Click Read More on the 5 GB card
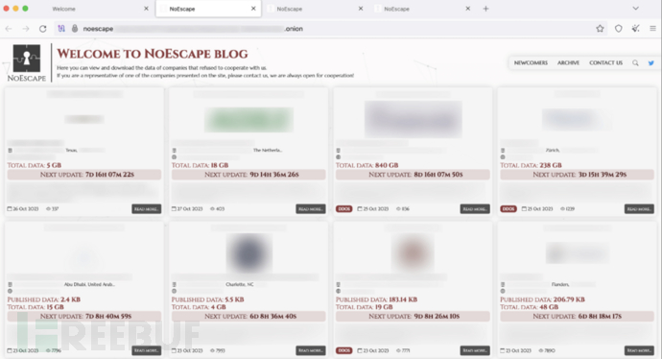 point(147,209)
